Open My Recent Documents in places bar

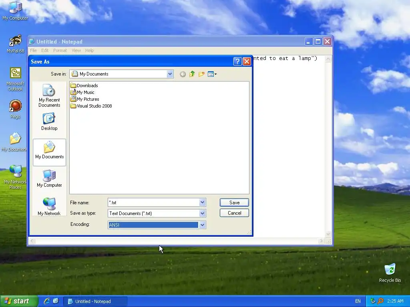(x=49, y=96)
